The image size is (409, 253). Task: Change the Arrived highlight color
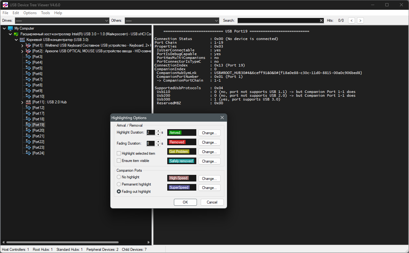point(209,133)
